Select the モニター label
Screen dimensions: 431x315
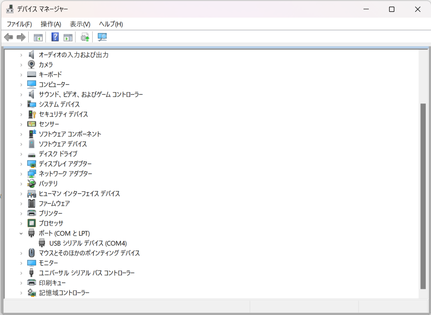49,263
